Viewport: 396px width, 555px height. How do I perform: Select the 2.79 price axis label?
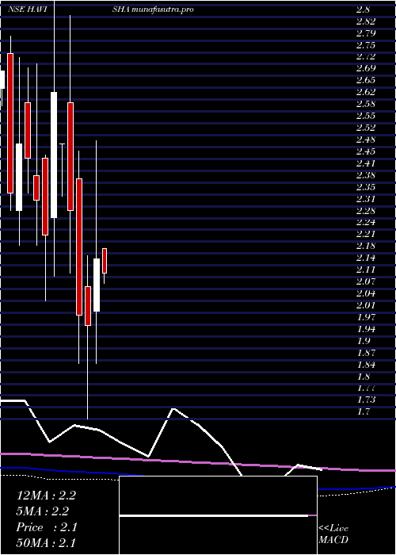pyautogui.click(x=366, y=33)
